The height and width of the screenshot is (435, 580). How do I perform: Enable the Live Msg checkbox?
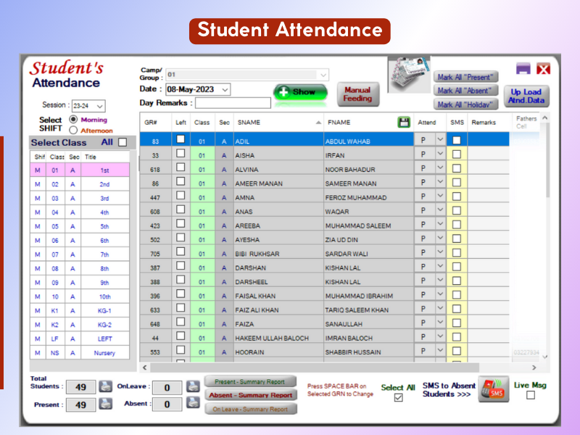[x=531, y=395]
